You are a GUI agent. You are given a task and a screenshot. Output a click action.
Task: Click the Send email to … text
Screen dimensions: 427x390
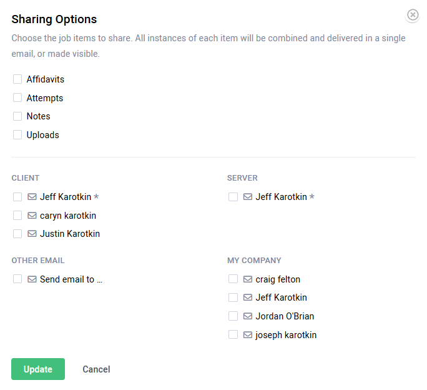[x=71, y=279]
